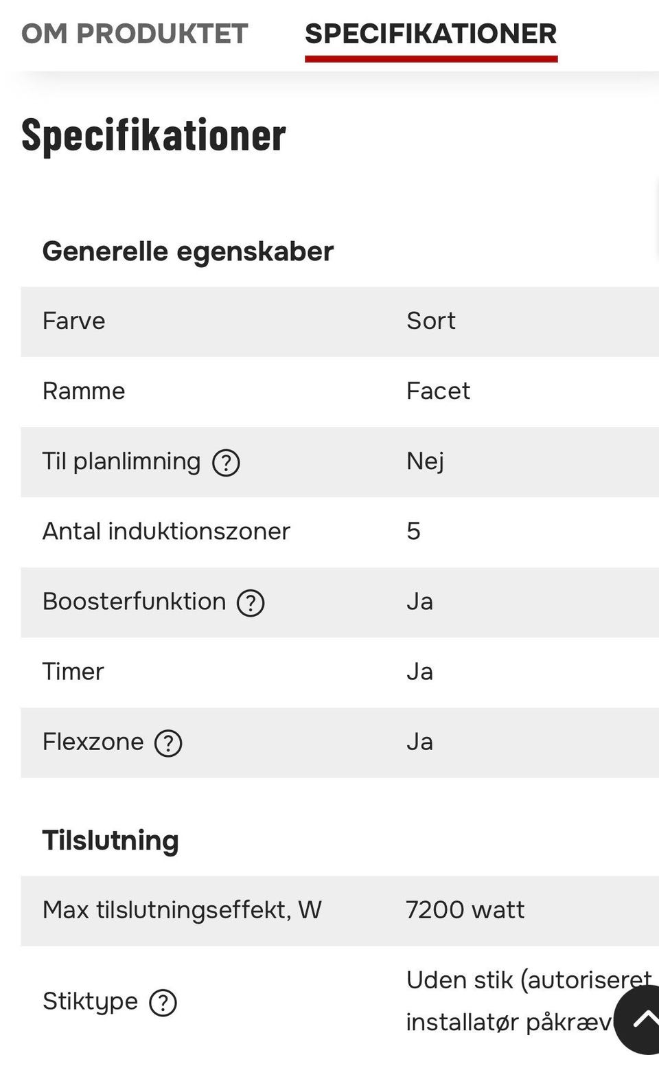
Task: Tap the scroll-to-top arrow button
Action: point(640,1019)
